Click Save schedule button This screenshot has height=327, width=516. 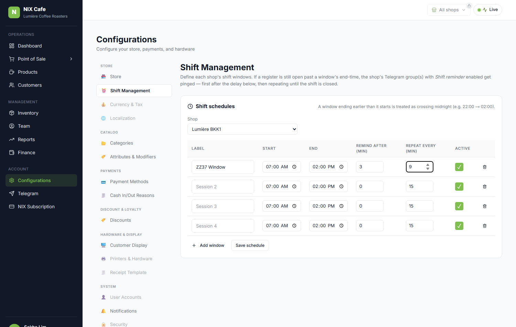pyautogui.click(x=250, y=245)
